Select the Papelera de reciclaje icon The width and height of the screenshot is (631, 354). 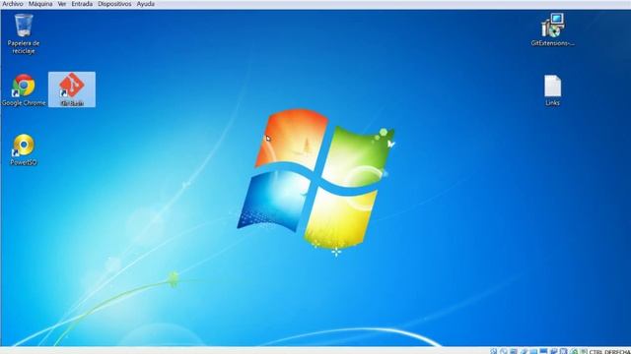point(24,33)
